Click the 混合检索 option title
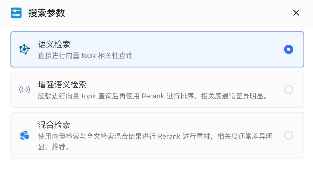Viewport: 313px width, 169px height. click(x=54, y=125)
